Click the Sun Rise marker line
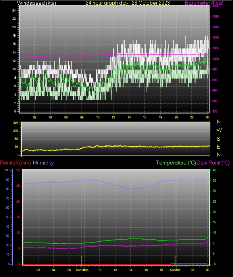The height and width of the screenshot is (277, 233). 82,260
